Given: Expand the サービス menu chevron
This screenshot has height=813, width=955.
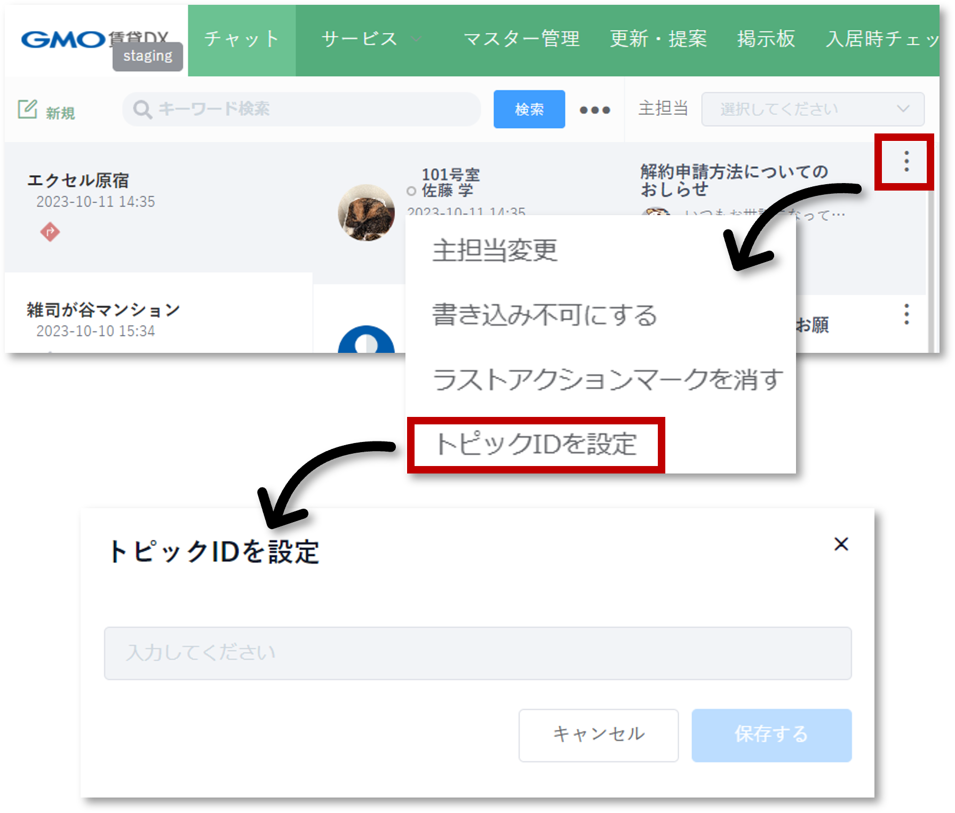Looking at the screenshot, I should (x=417, y=39).
